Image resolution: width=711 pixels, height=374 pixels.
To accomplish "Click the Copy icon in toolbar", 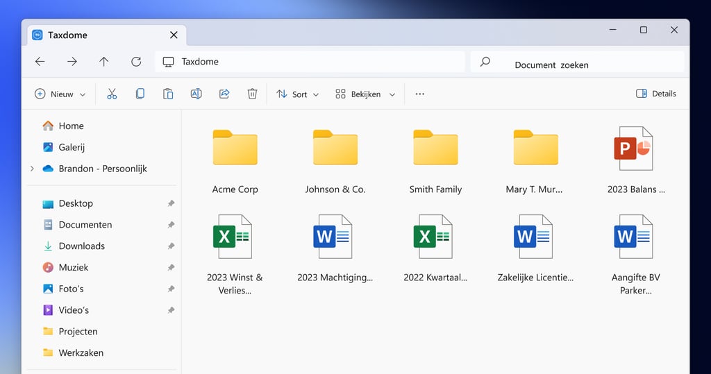I will click(140, 94).
